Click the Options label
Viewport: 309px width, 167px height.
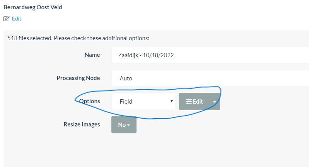(x=89, y=101)
